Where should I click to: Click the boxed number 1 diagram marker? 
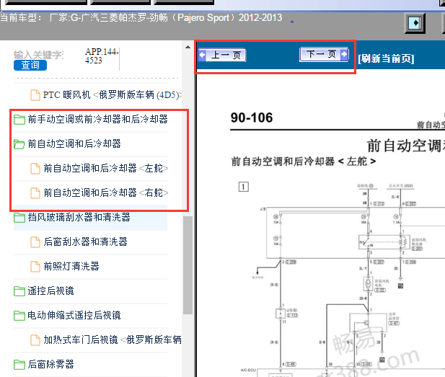tap(244, 187)
